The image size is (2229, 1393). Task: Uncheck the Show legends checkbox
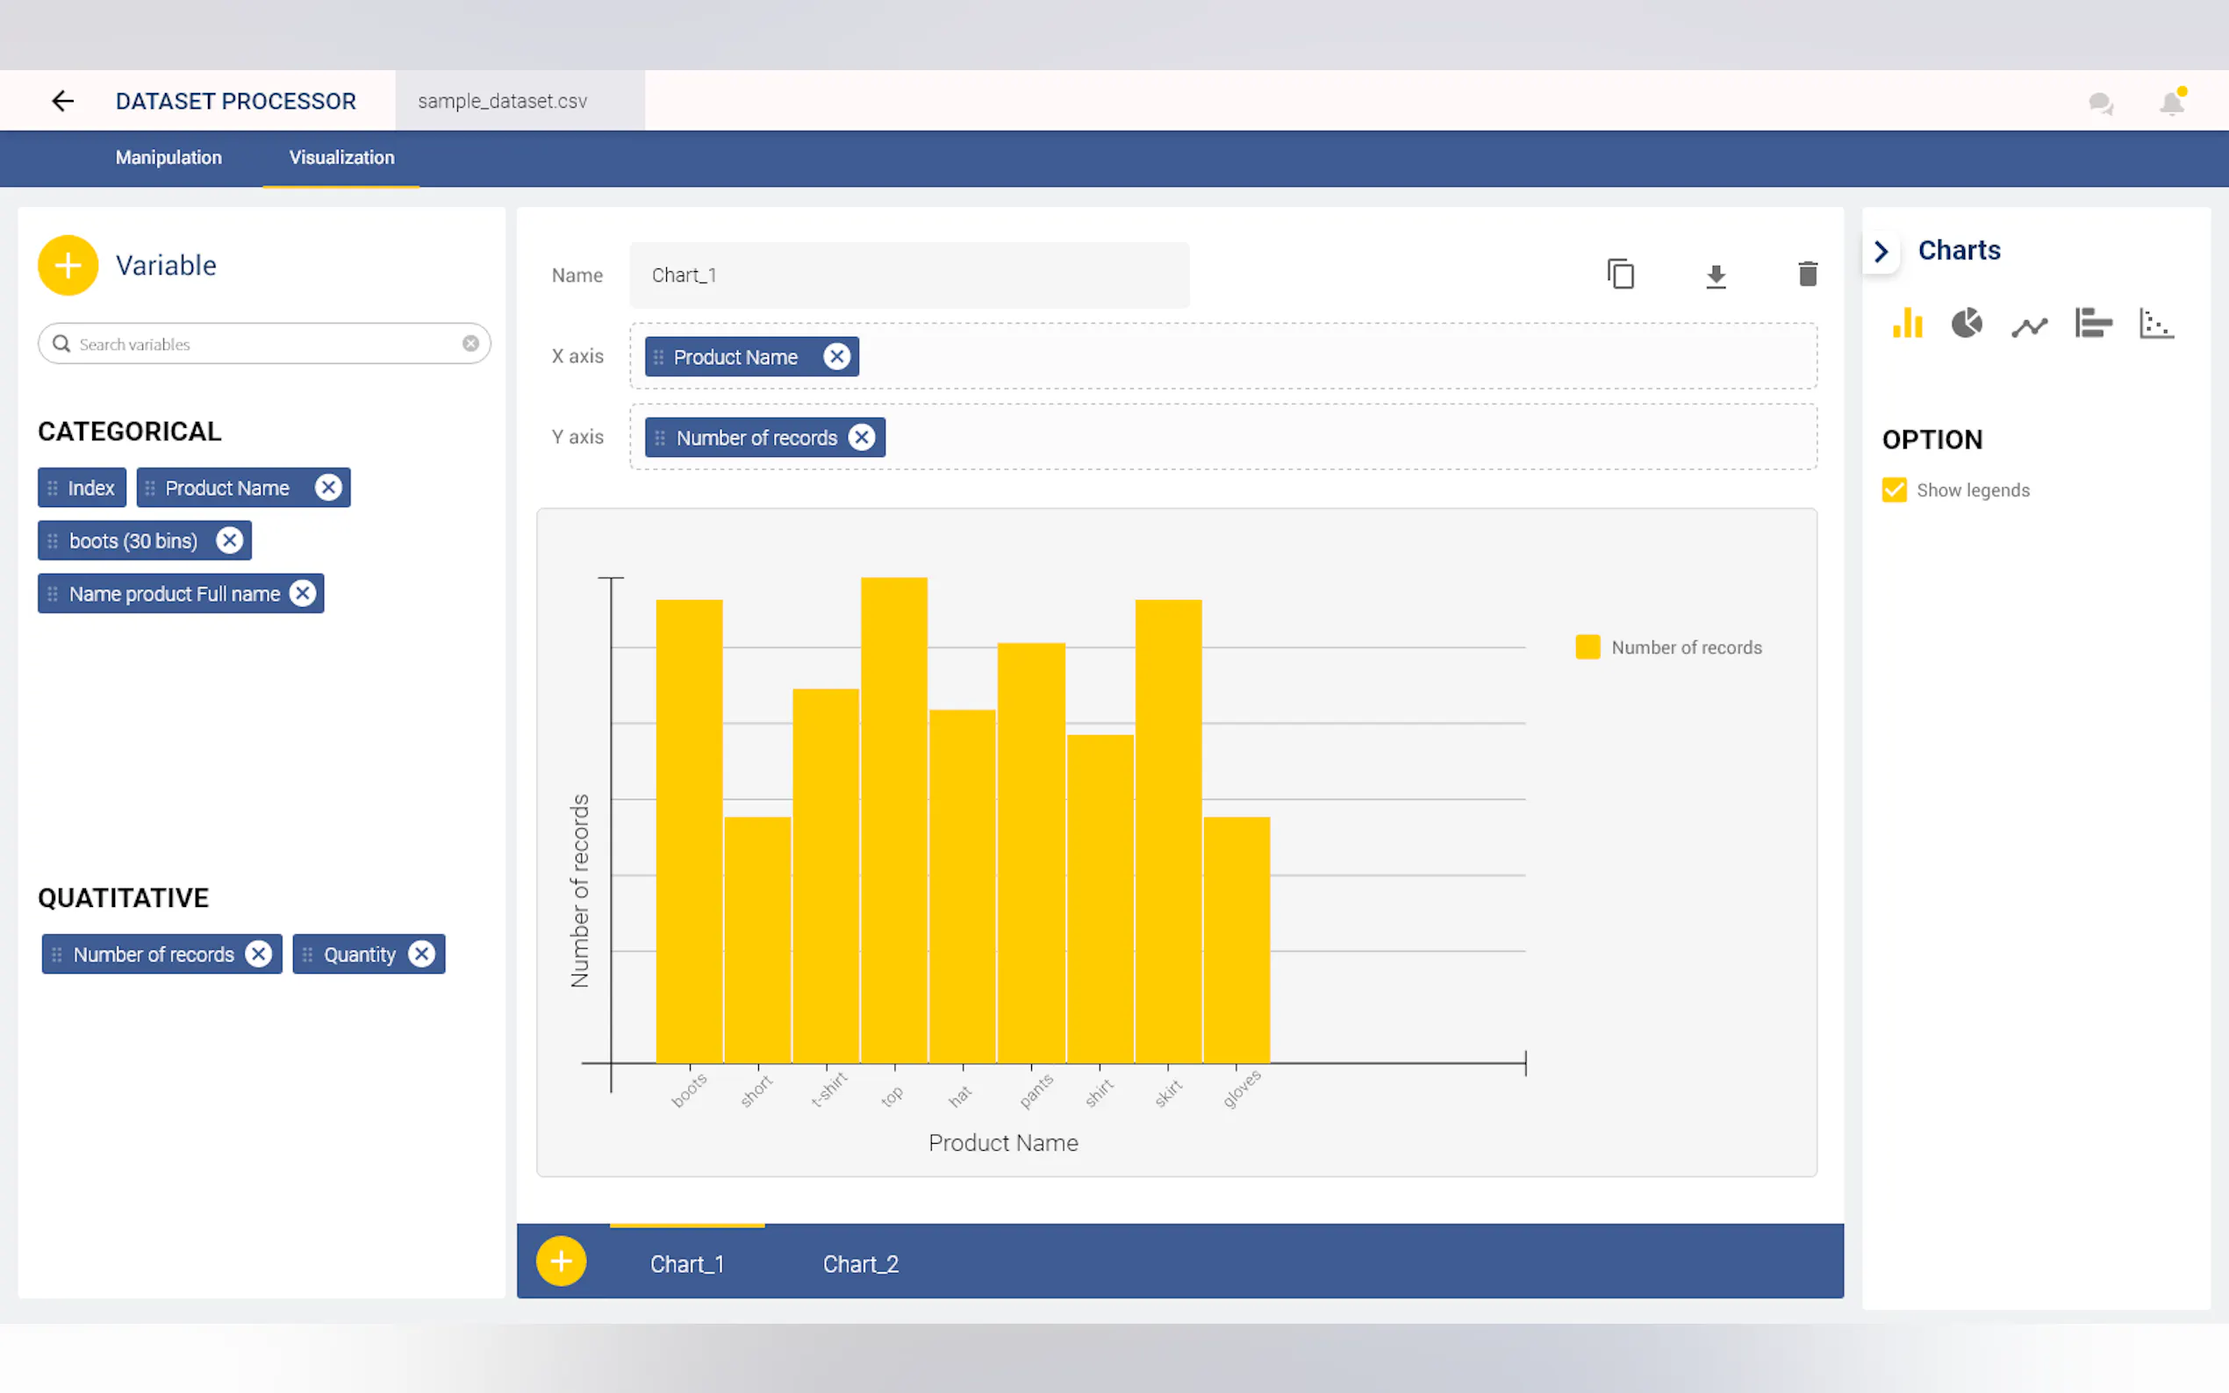[1894, 490]
